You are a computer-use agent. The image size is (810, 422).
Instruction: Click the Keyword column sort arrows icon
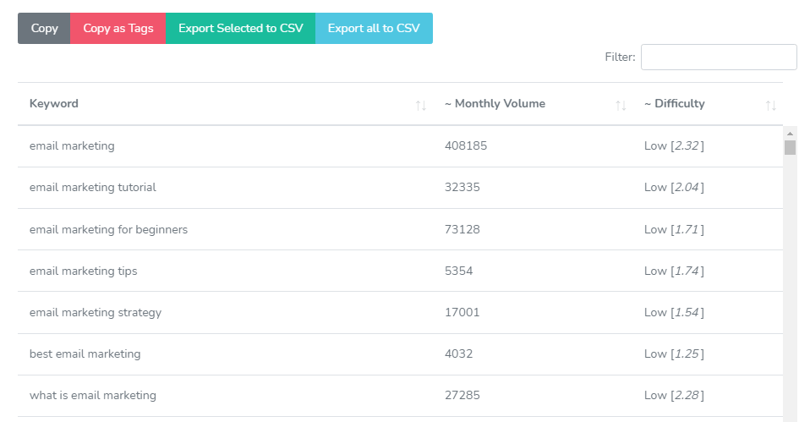coord(420,105)
